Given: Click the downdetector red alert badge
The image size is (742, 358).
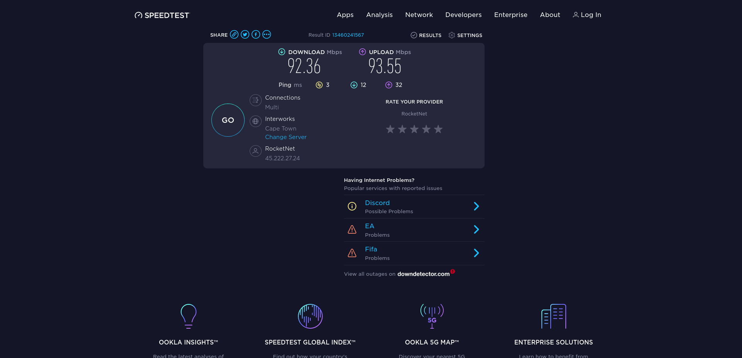Looking at the screenshot, I should click(453, 271).
